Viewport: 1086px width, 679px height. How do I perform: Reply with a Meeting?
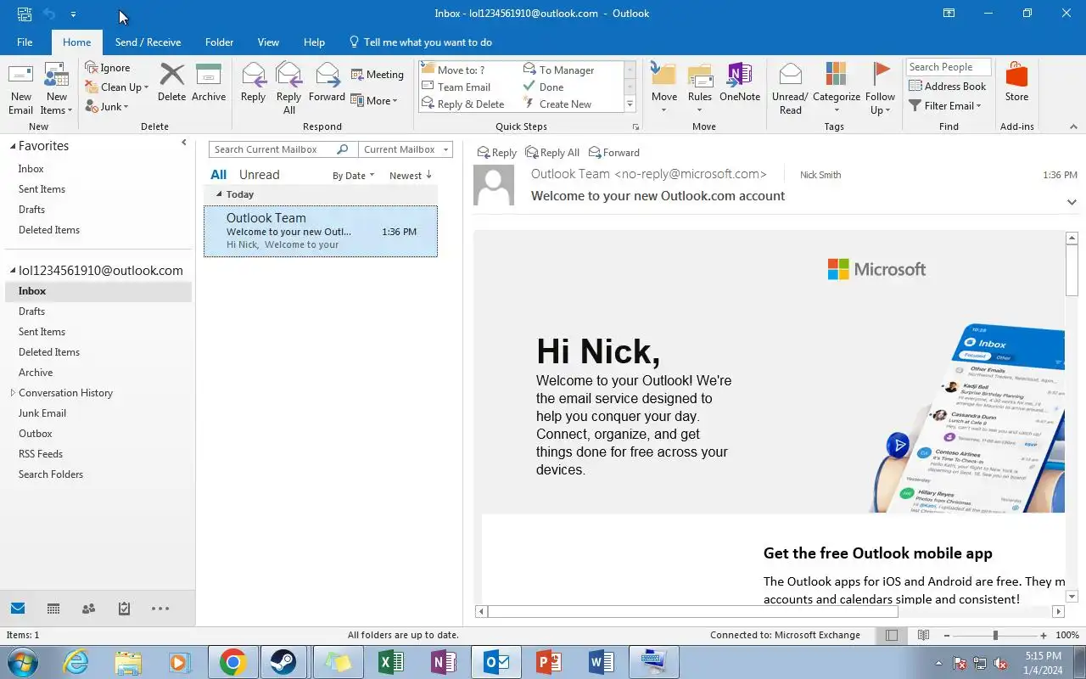pyautogui.click(x=378, y=75)
